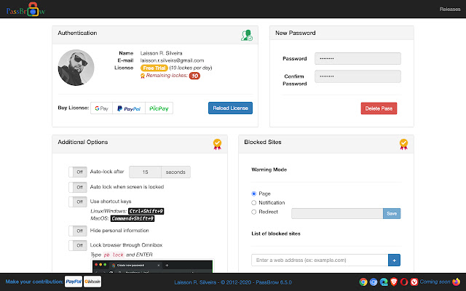The width and height of the screenshot is (466, 291).
Task: Open the Chrome browser icon in footer
Action: (x=363, y=281)
